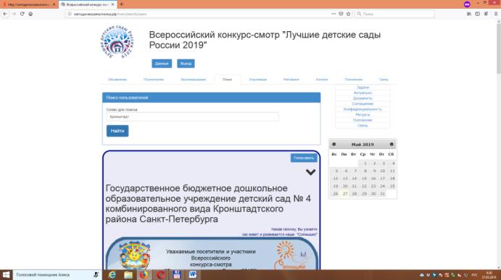Click the browser back arrow
This screenshot has width=501, height=280.
(5, 14)
